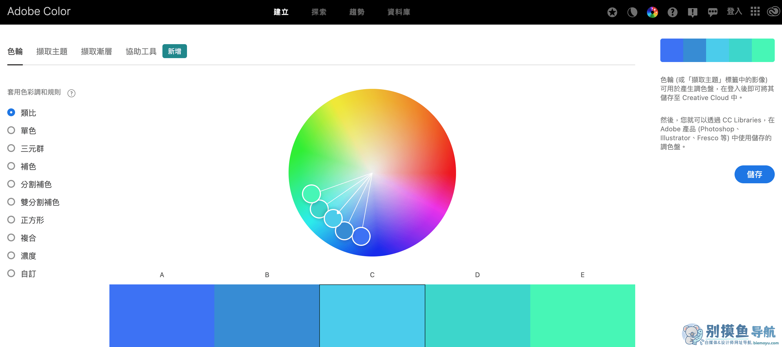Open the 擷取漸層 tab
Viewport: 782px width, 347px height.
pos(96,51)
